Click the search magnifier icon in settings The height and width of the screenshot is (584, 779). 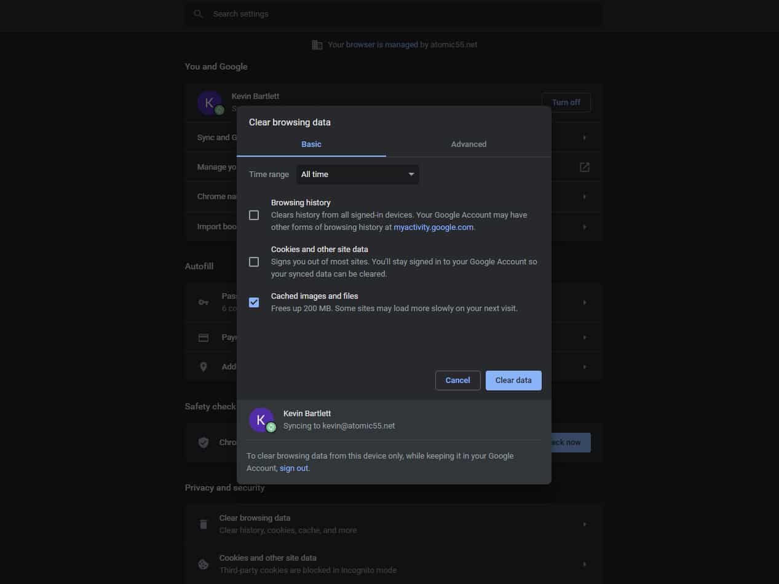198,14
